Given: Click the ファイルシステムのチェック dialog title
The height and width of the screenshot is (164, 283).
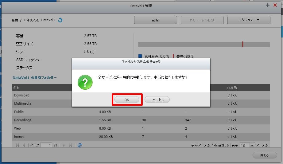Looking at the screenshot, I should tap(141, 62).
